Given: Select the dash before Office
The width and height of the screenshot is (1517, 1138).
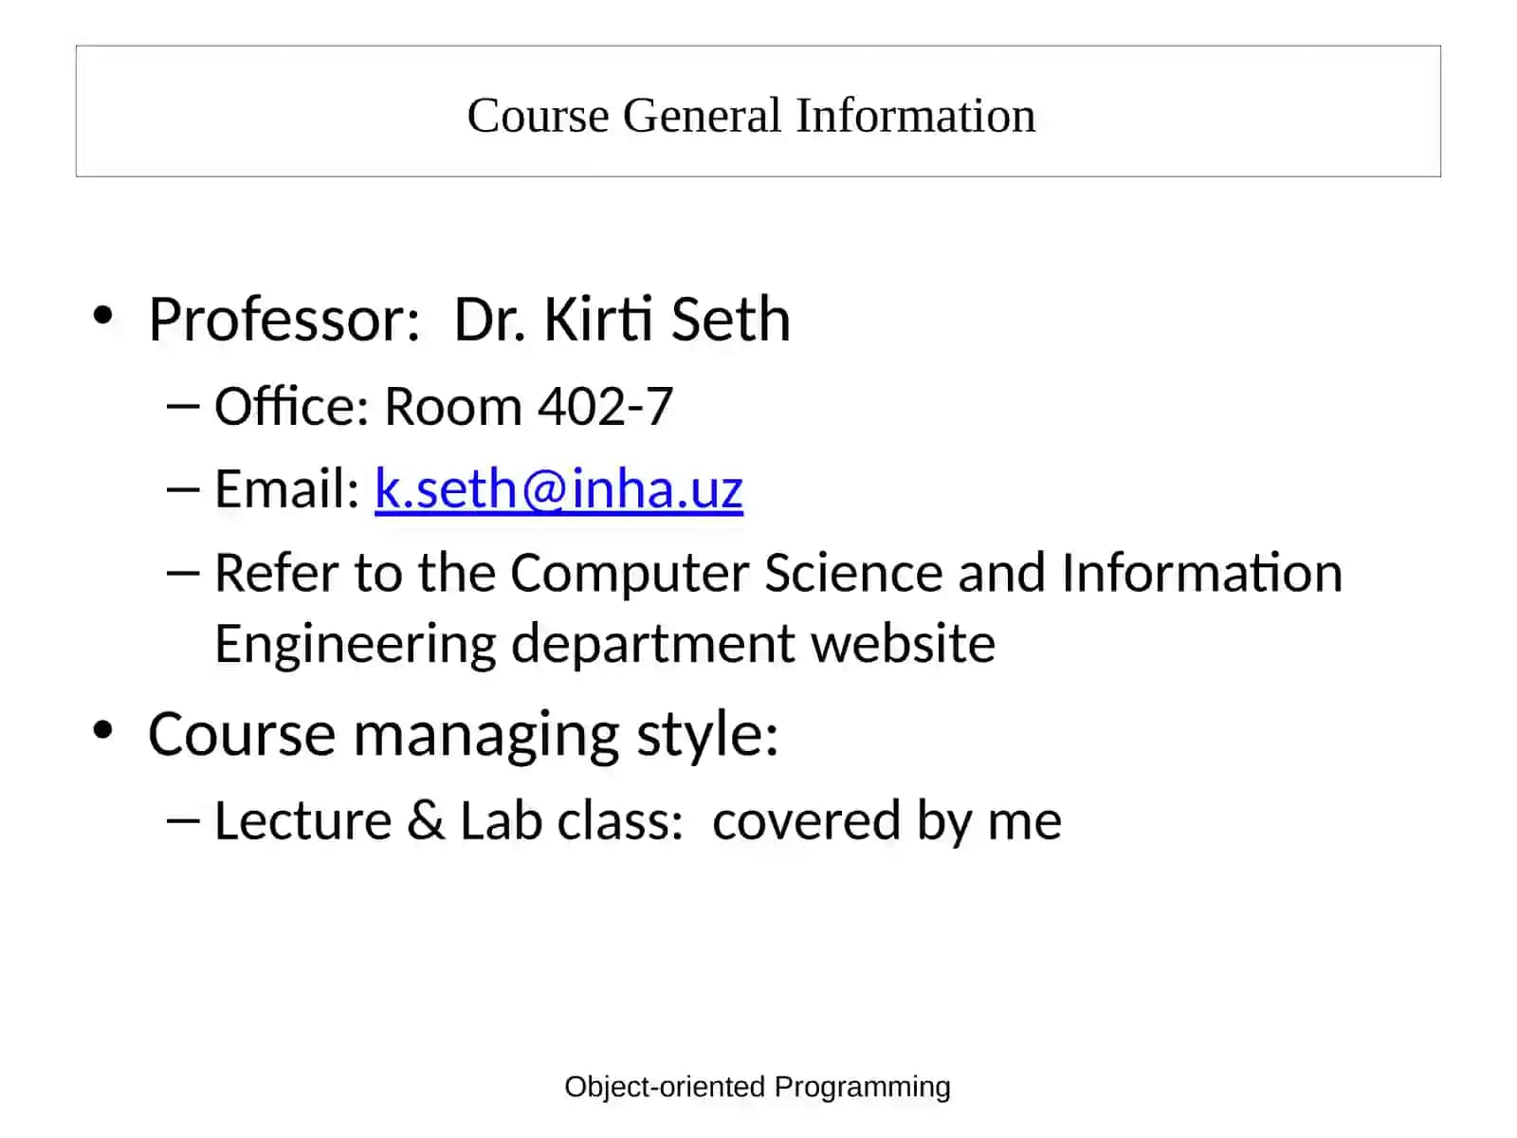Looking at the screenshot, I should (x=182, y=407).
